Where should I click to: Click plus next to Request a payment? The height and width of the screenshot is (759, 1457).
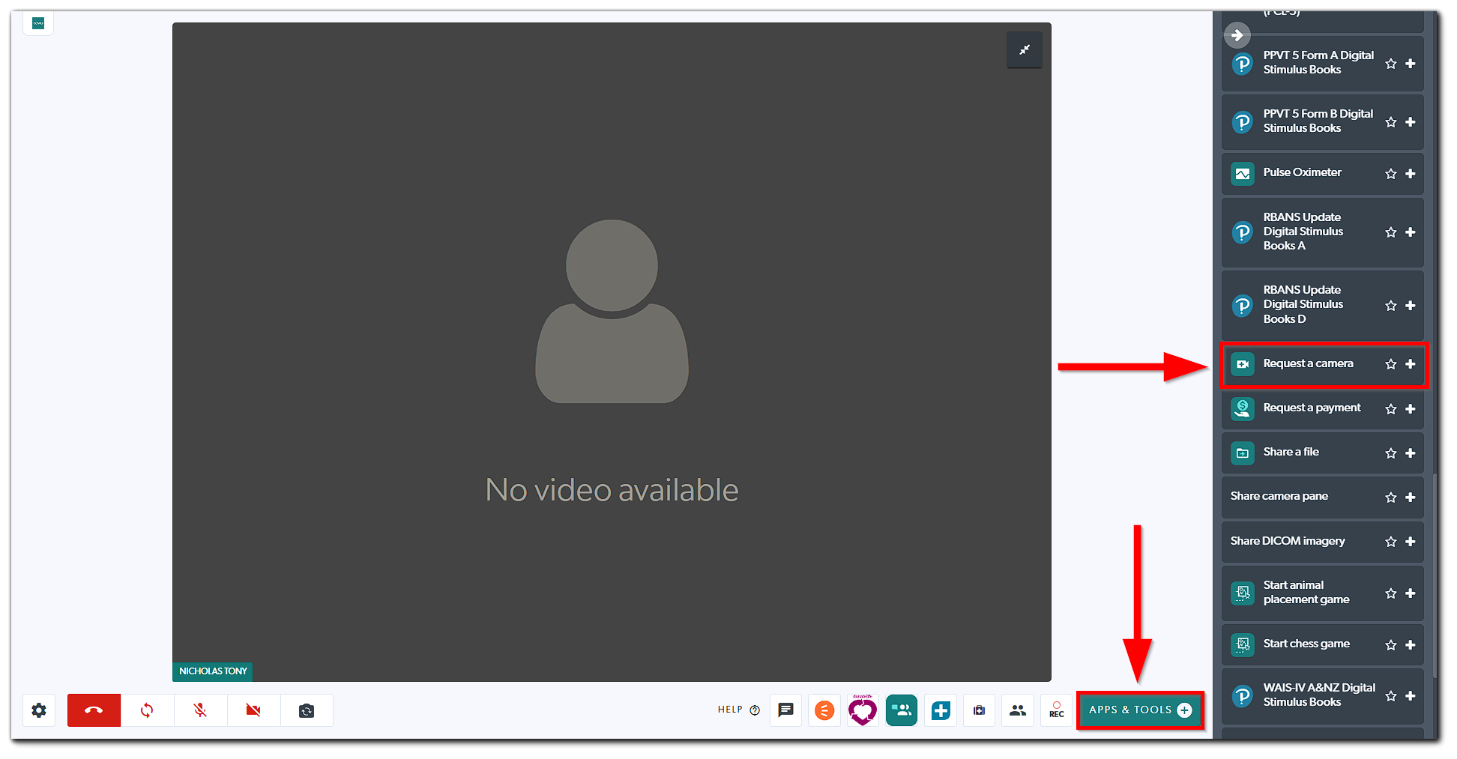click(x=1411, y=409)
